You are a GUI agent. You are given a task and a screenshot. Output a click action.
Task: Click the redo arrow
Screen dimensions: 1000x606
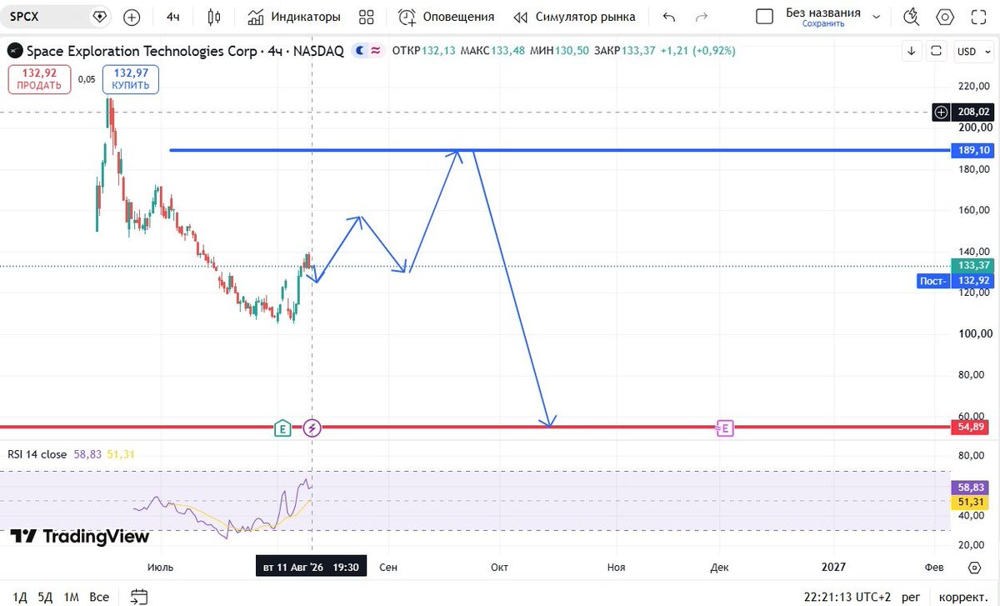(x=702, y=17)
